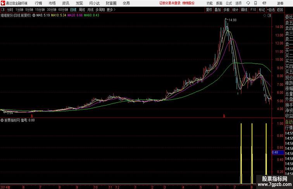This screenshot has width=293, height=189.
Task: Open the 公式 menu
Action: [x=229, y=3]
